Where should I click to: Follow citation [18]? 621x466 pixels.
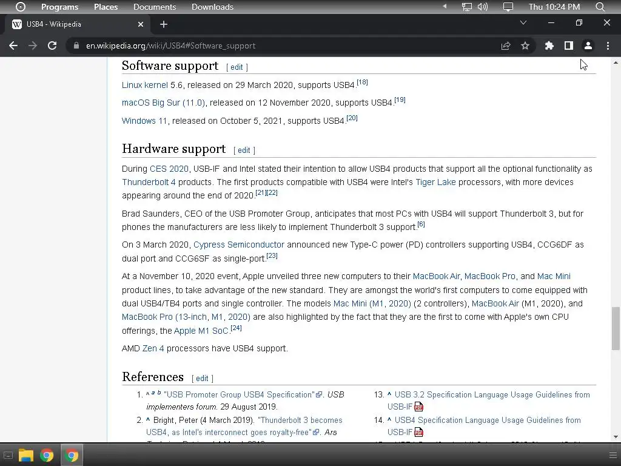(x=362, y=82)
